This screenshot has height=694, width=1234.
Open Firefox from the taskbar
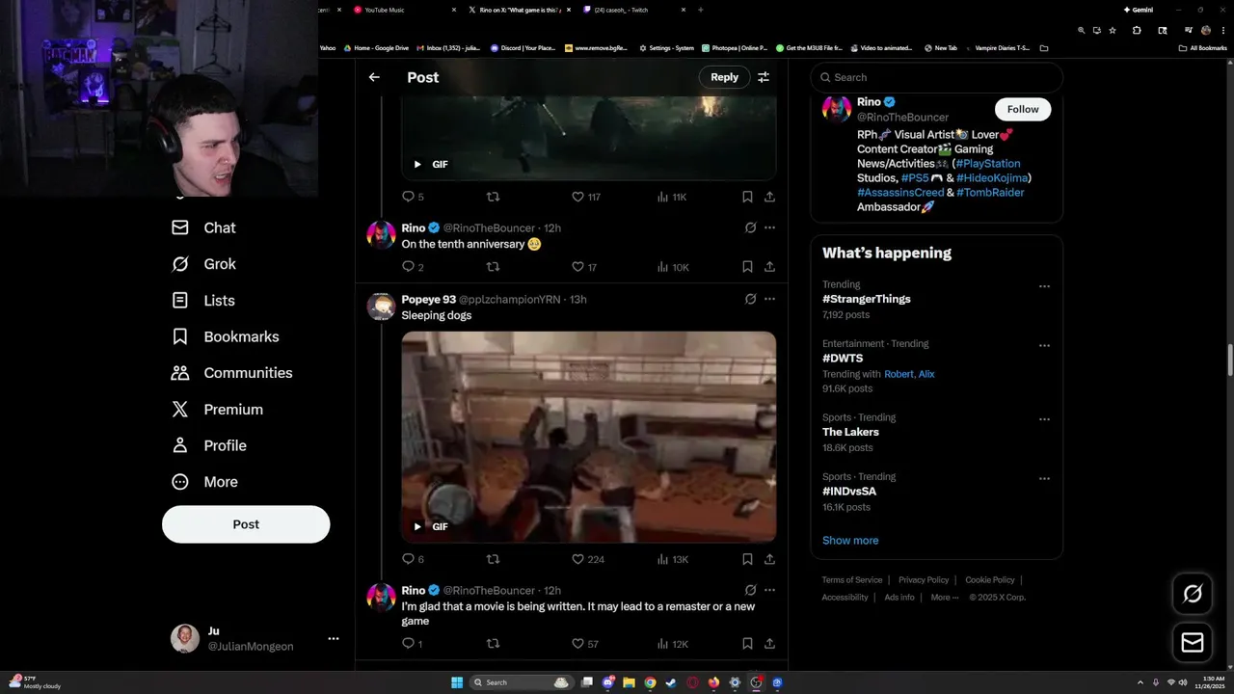713,682
